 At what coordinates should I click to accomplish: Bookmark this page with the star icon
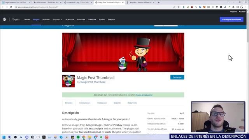click(178, 7)
